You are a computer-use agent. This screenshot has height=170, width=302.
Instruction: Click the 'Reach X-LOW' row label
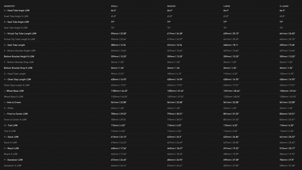tap(11, 154)
